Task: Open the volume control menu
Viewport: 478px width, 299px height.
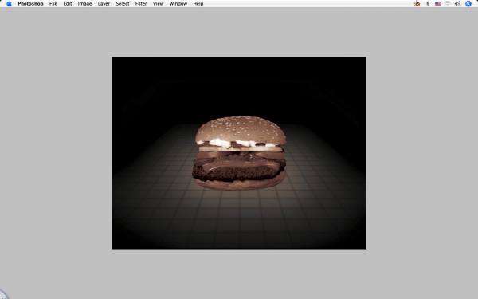Action: click(457, 4)
